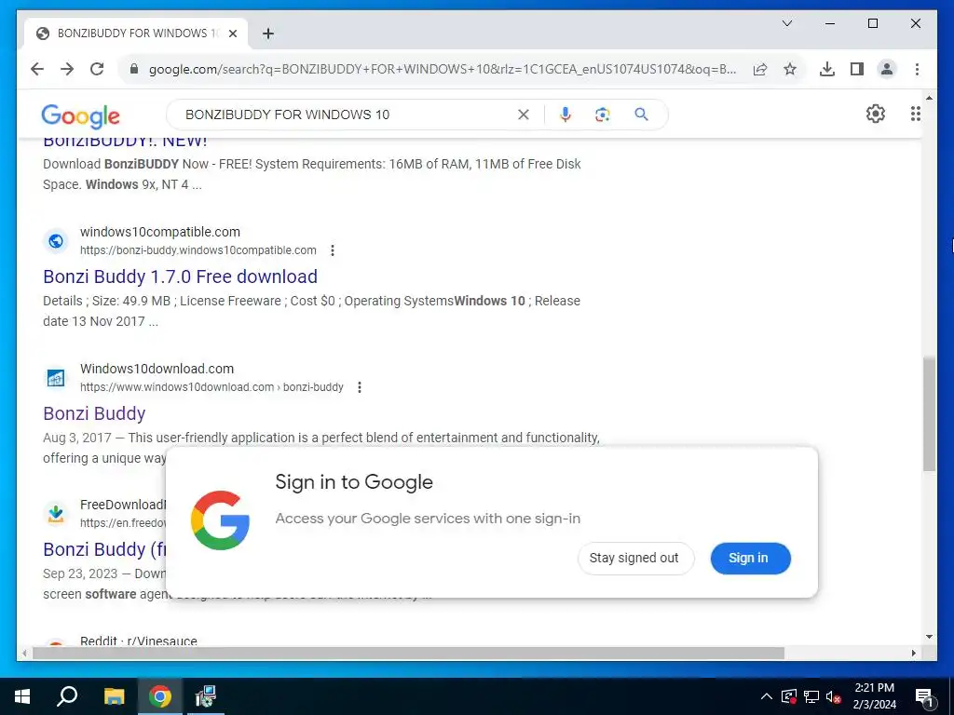The image size is (954, 715).
Task: Clear the search query with X icon
Action: [x=524, y=115]
